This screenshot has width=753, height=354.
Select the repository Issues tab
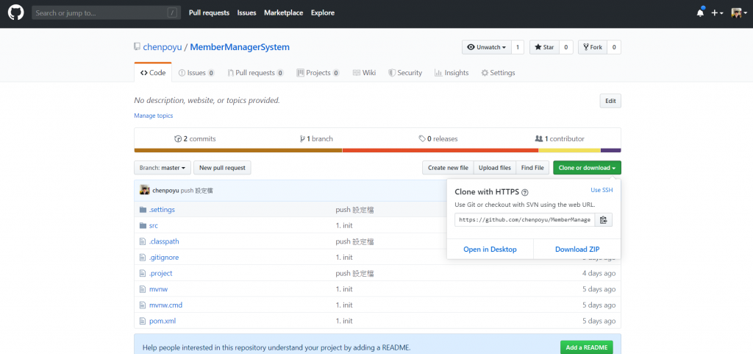[x=196, y=73]
